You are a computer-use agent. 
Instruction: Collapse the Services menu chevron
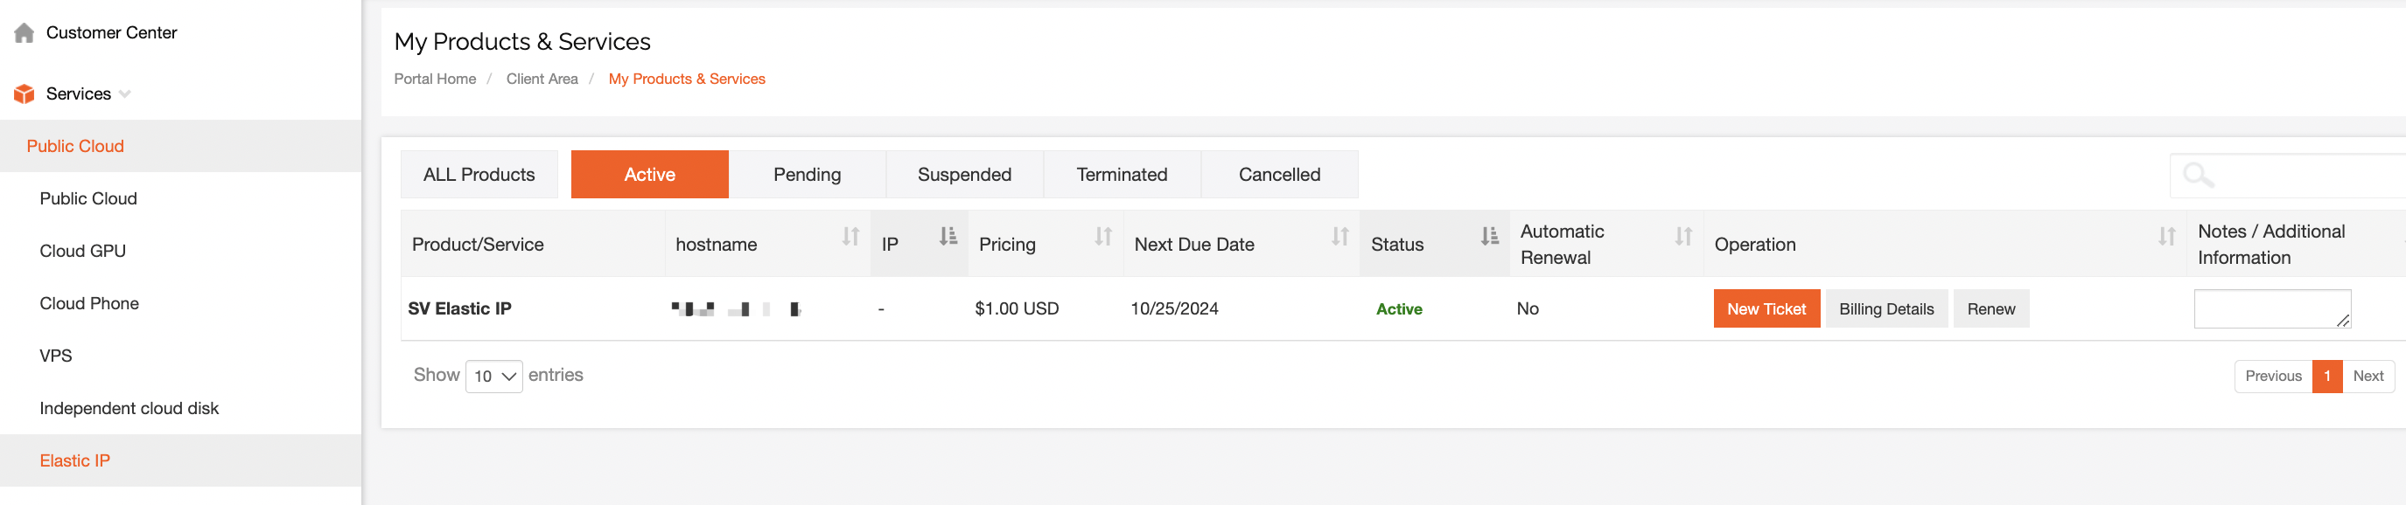pyautogui.click(x=125, y=94)
